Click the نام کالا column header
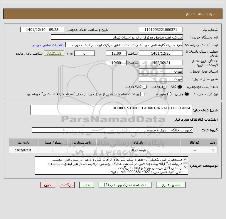The image size is (226, 219). (138, 143)
